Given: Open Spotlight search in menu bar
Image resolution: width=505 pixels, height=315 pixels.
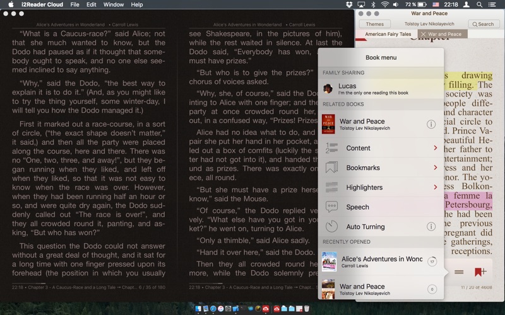Looking at the screenshot, I should pos(479,4).
